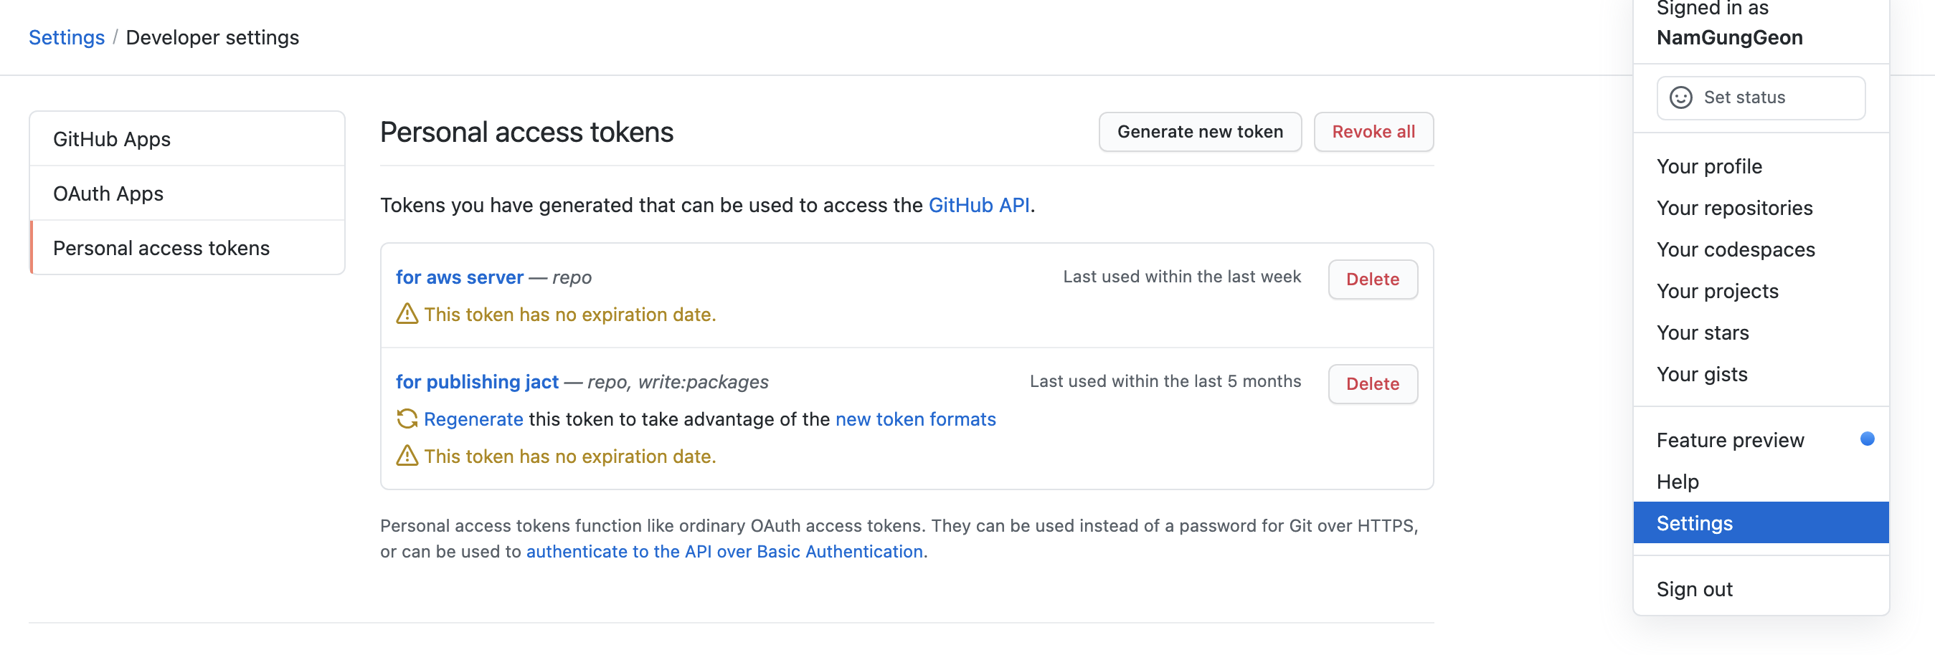This screenshot has height=655, width=1935.
Task: Delete the 'for publishing jact' token
Action: point(1373,384)
